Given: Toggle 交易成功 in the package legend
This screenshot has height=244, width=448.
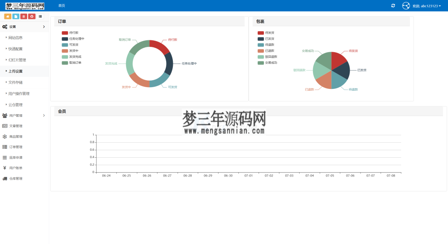Looking at the screenshot, I should 267,63.
